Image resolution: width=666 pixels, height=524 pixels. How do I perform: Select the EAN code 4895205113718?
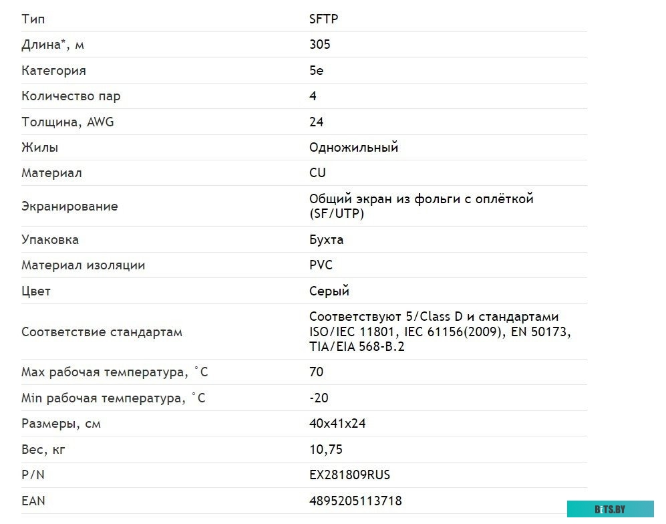pyautogui.click(x=355, y=501)
